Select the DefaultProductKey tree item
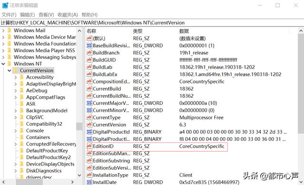This screenshot has width=304, height=185. tap(47, 150)
